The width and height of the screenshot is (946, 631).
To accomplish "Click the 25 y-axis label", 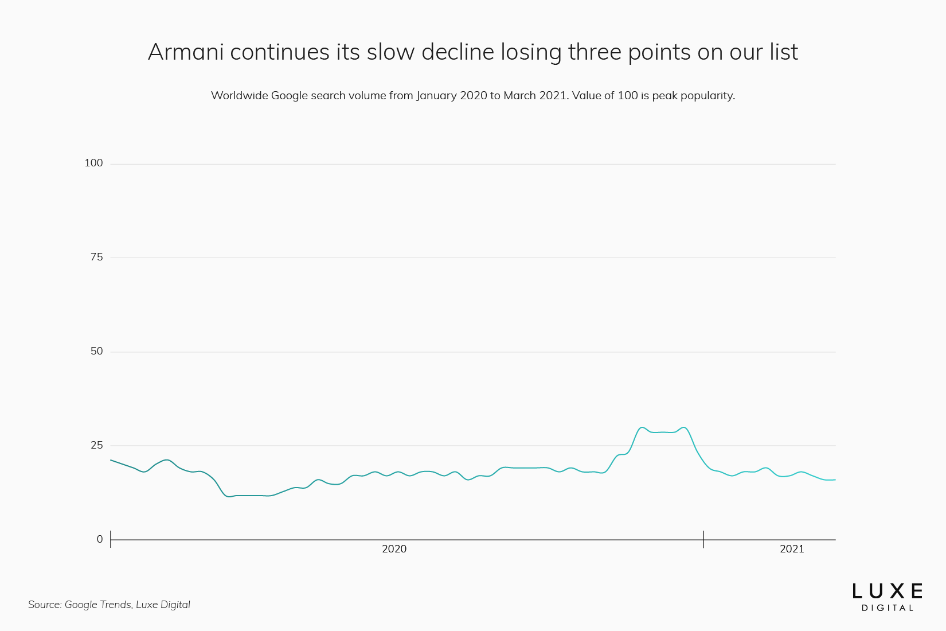I will tap(96, 446).
